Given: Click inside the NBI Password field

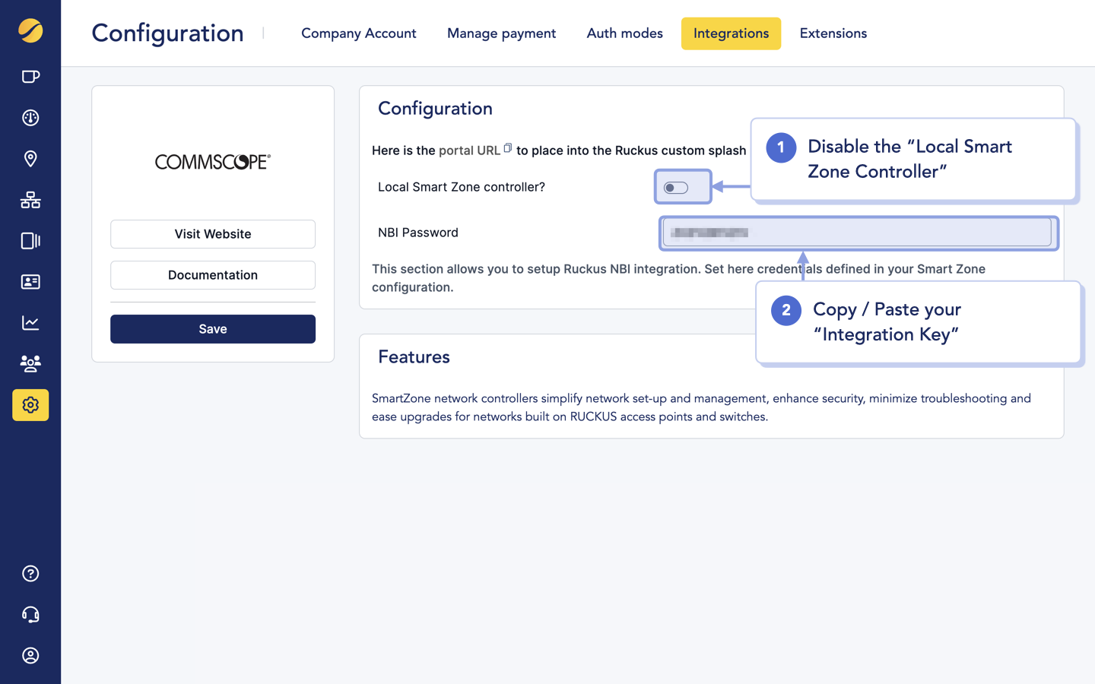Looking at the screenshot, I should click(858, 233).
